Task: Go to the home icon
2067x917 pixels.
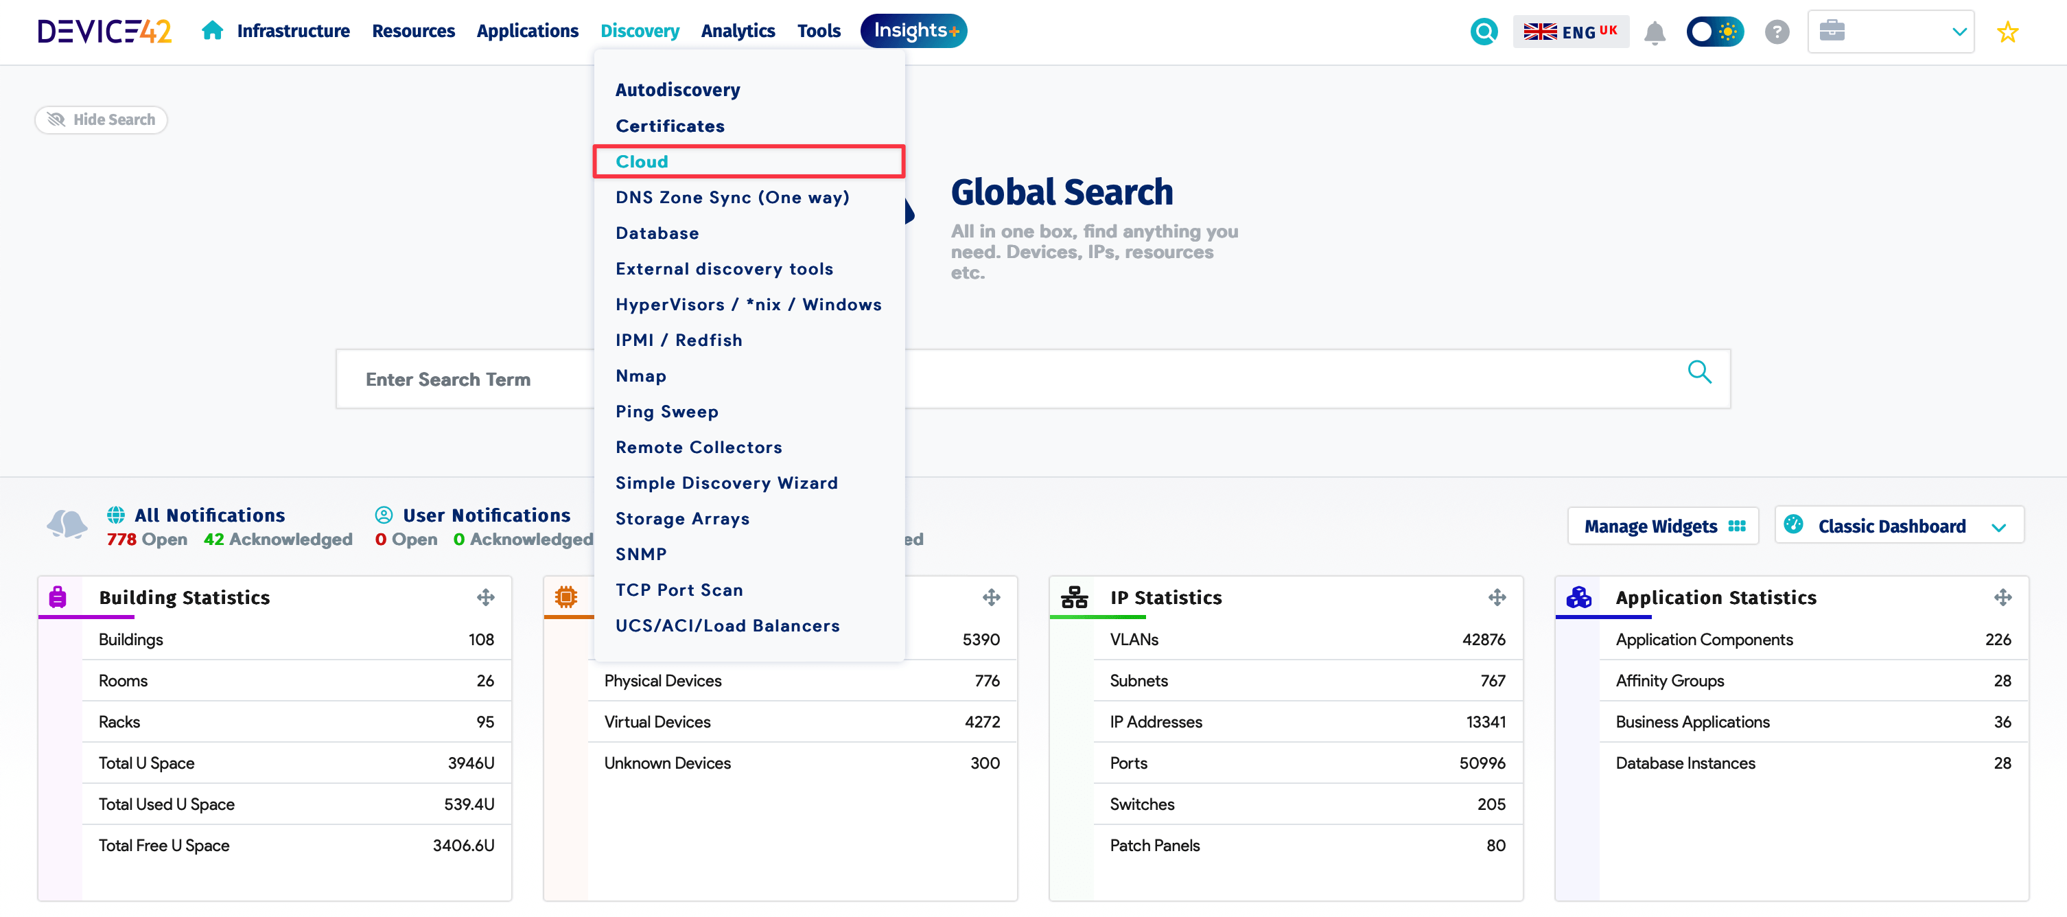Action: pyautogui.click(x=212, y=30)
